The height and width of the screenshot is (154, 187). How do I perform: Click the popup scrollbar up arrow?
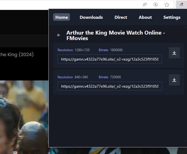coord(185,27)
